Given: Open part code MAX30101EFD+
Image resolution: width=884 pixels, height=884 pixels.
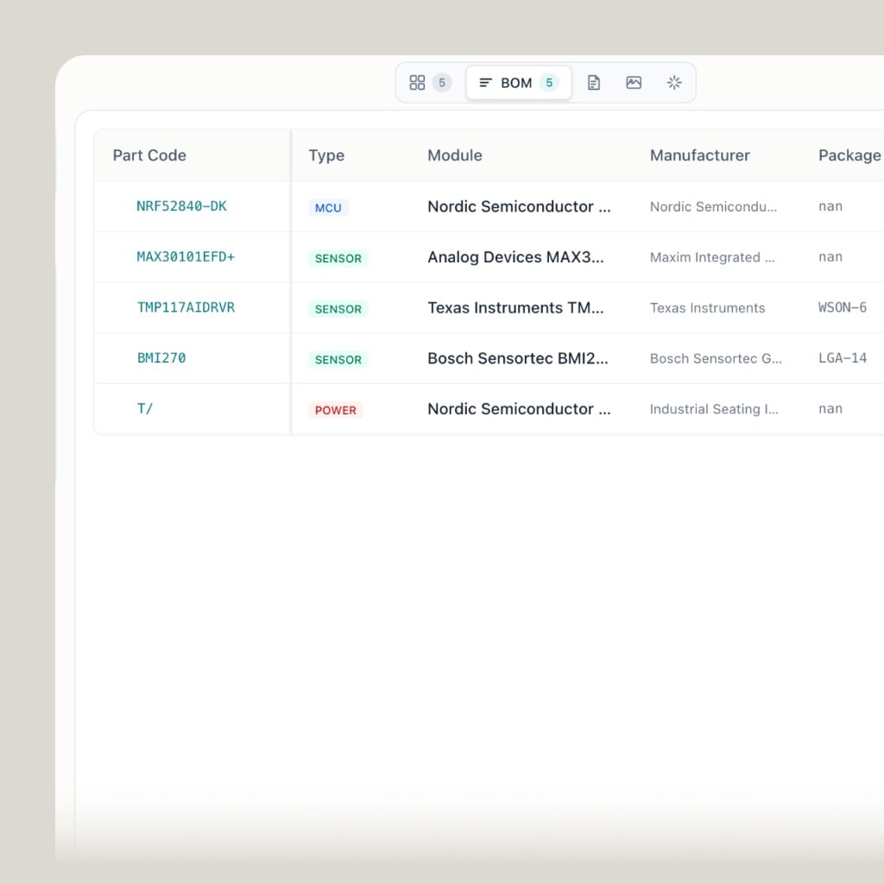Looking at the screenshot, I should [x=186, y=257].
